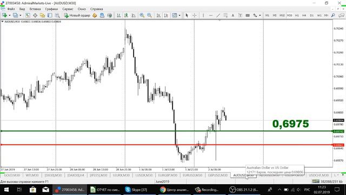Select the trendline drawing tool
The width and height of the screenshot is (346, 195).
218,15
